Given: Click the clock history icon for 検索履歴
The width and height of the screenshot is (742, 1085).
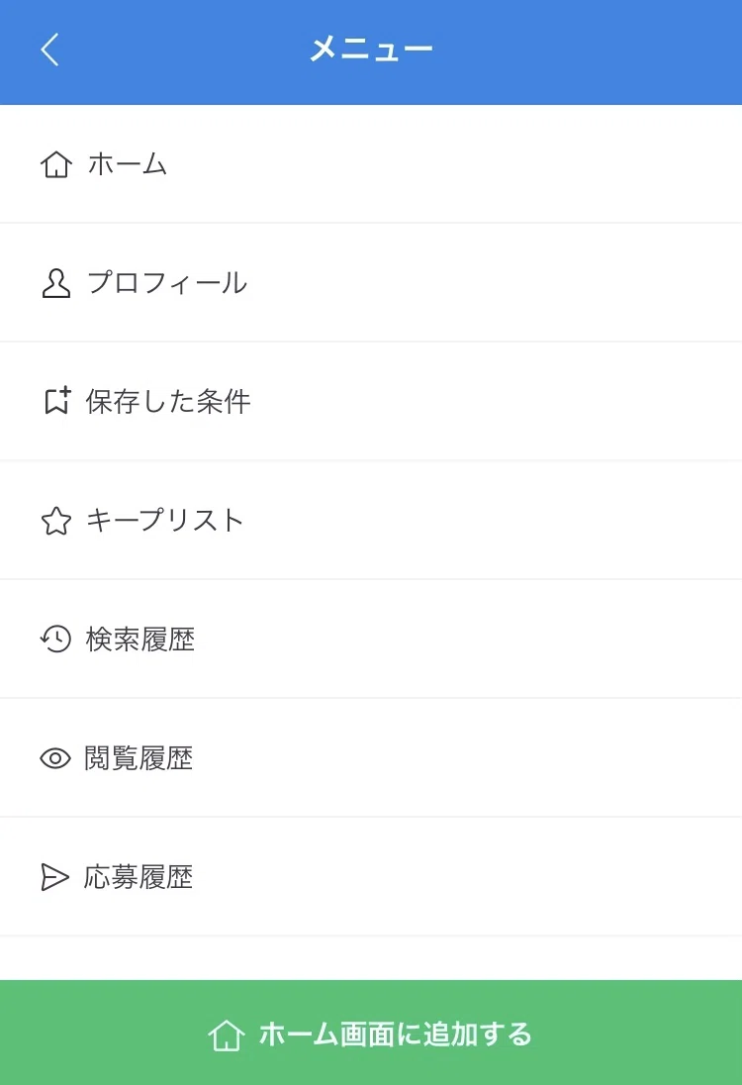Looking at the screenshot, I should [x=55, y=639].
